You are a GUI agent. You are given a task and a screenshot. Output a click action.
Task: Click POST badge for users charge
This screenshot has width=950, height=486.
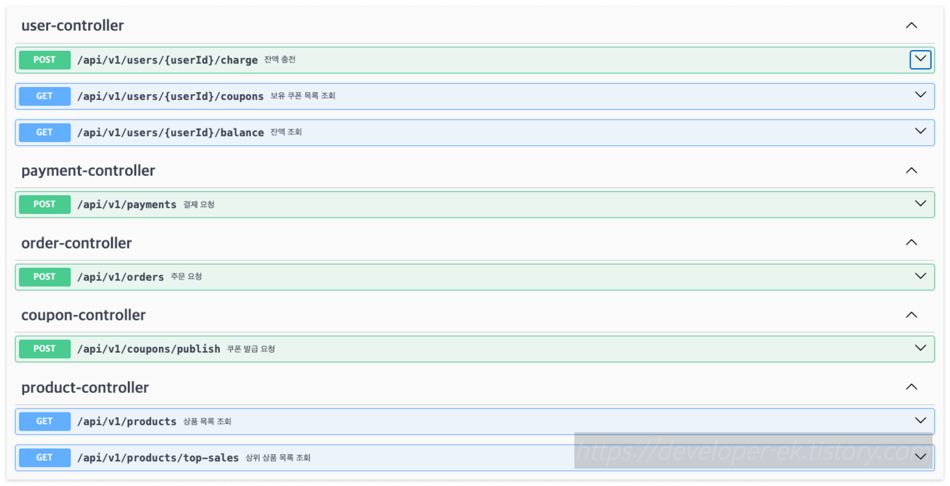tap(45, 60)
